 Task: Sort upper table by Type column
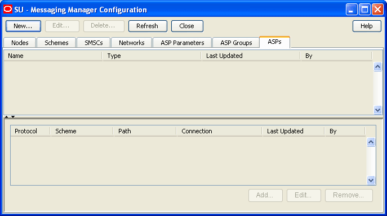tap(152, 56)
